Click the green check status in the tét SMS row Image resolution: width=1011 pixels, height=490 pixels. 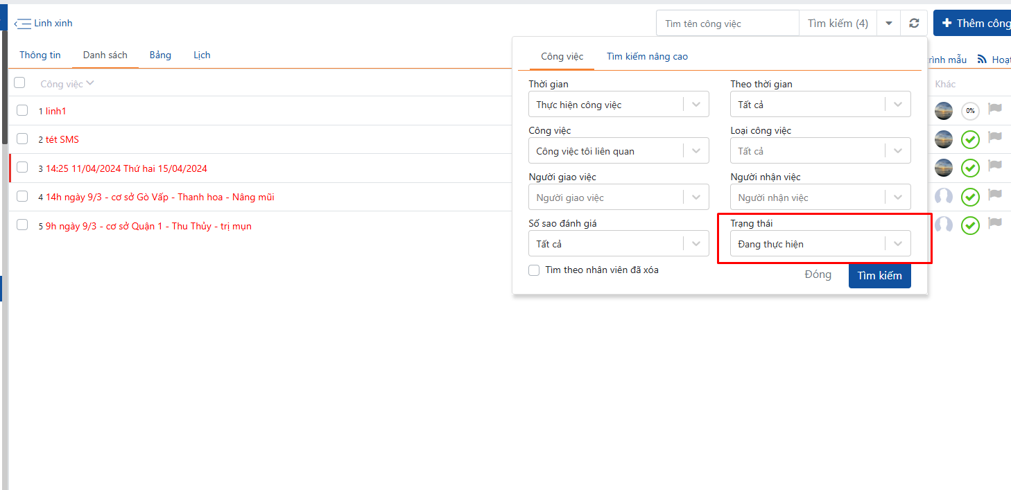coord(970,140)
